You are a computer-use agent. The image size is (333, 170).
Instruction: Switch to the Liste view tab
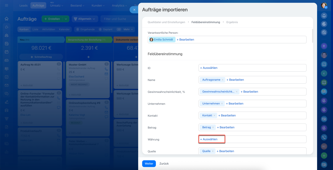coord(35,29)
